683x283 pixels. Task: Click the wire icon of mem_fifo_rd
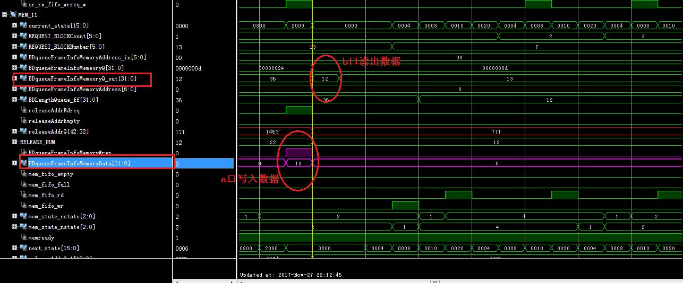[x=23, y=195]
